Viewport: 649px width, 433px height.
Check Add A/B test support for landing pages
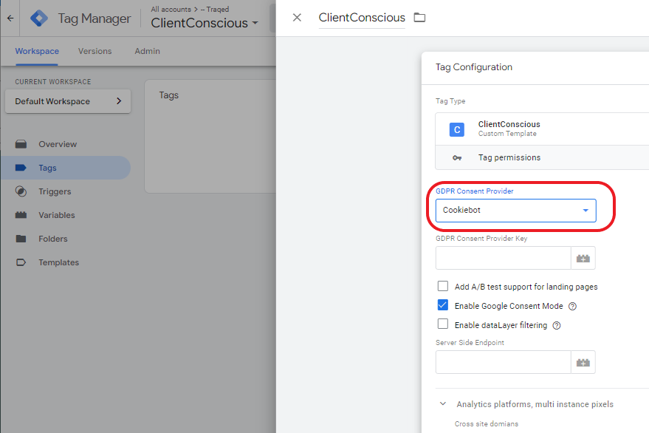click(x=443, y=287)
